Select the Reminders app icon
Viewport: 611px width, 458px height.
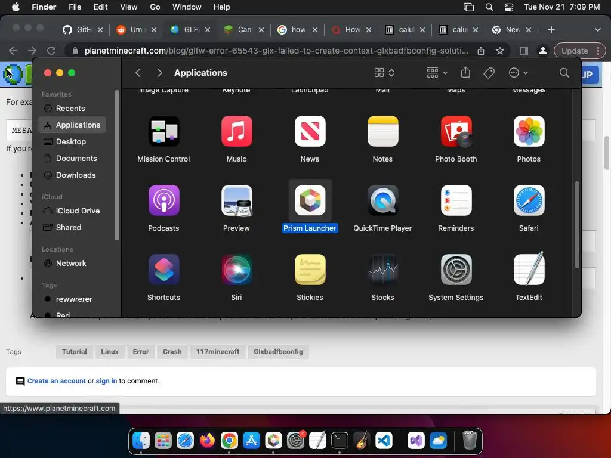456,200
